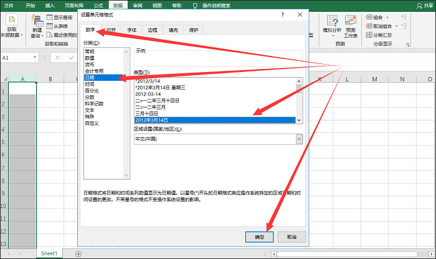Select 文本 category
Viewport: 436px width, 259px height.
(90, 110)
